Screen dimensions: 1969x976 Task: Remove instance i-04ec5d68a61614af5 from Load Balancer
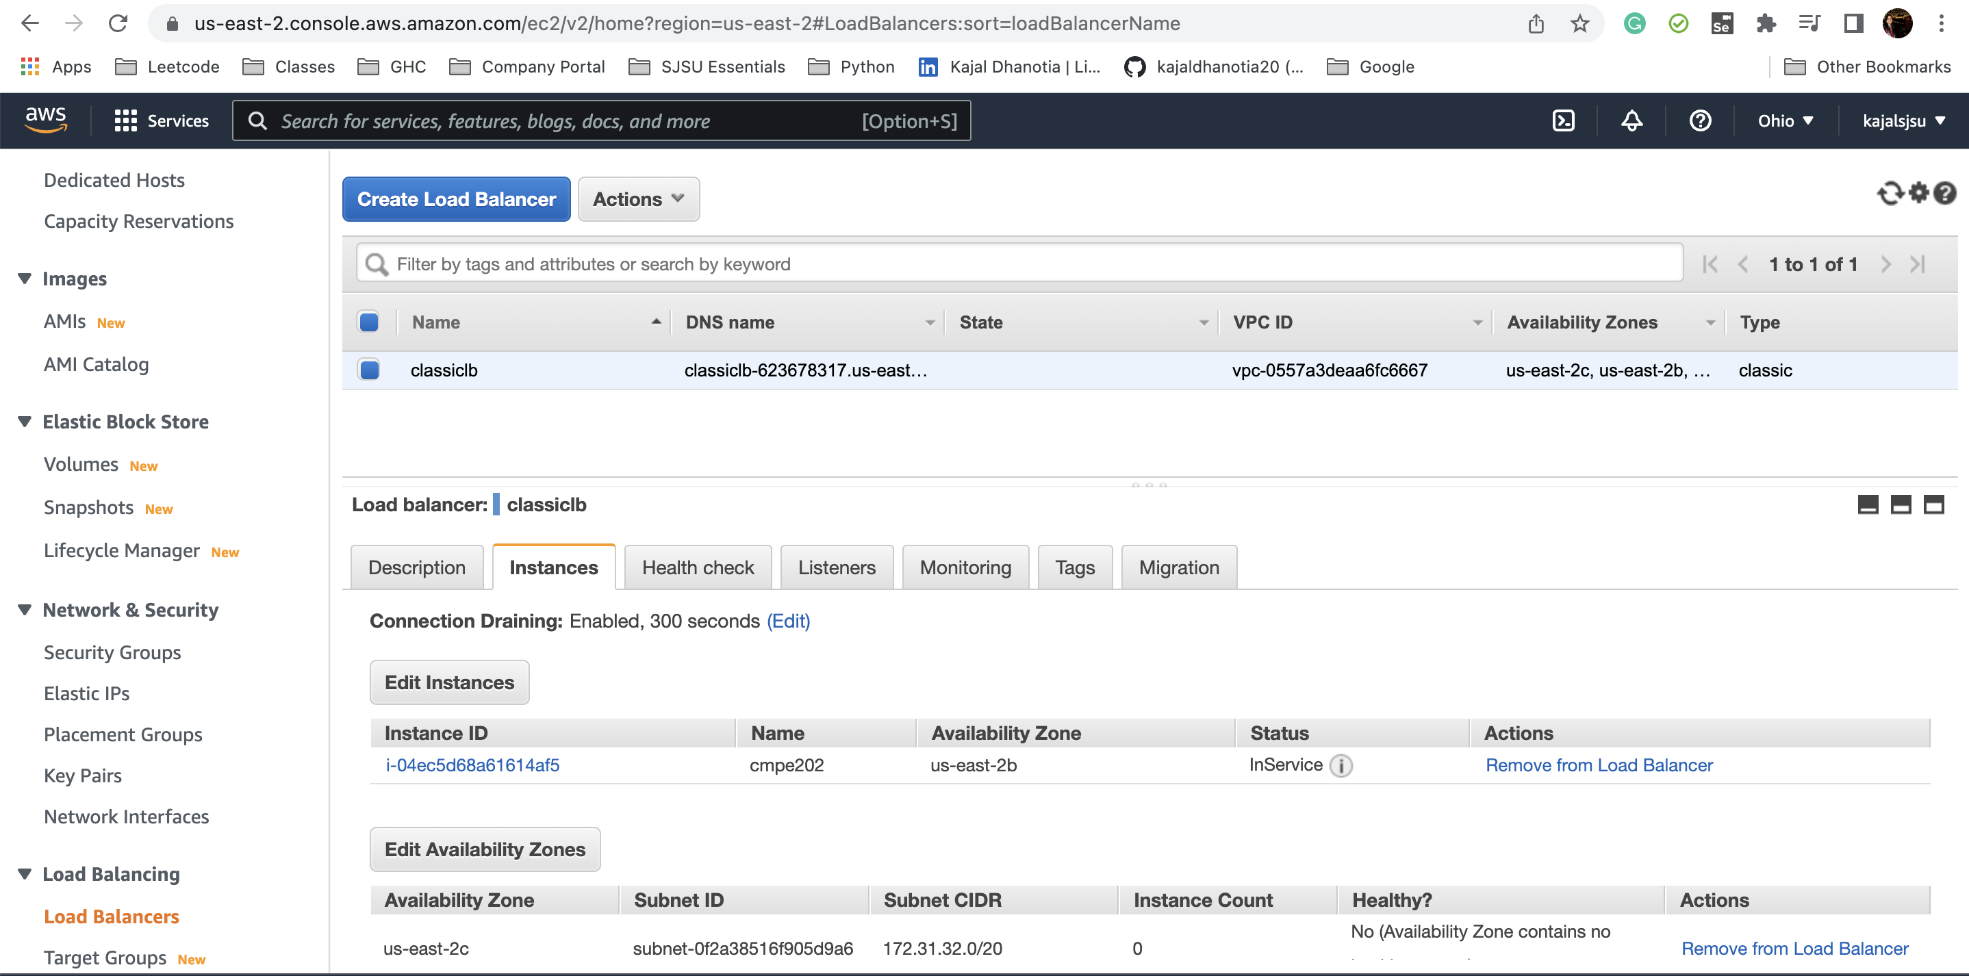(x=1599, y=765)
